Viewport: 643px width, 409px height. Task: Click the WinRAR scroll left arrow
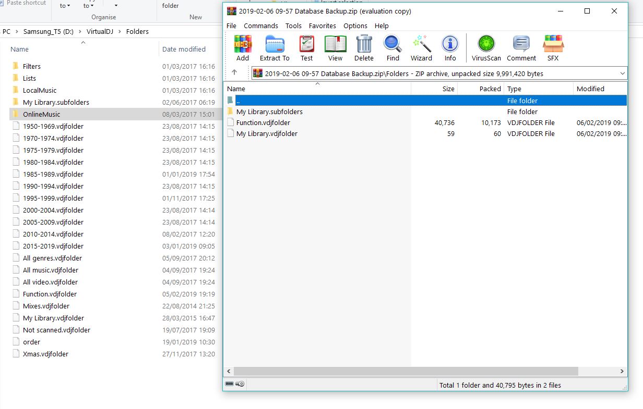228,371
